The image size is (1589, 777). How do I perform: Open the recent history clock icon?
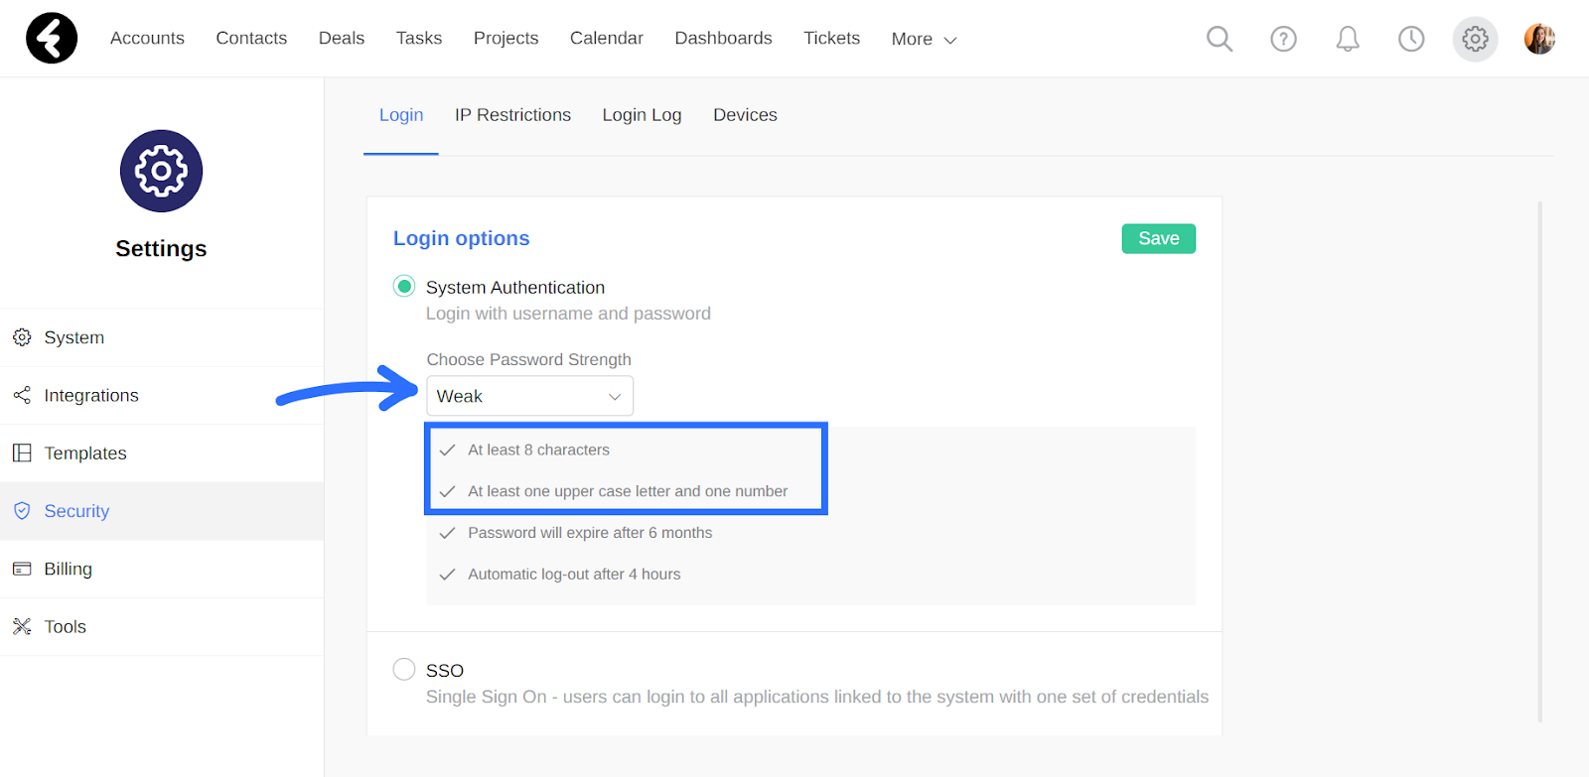(x=1411, y=39)
